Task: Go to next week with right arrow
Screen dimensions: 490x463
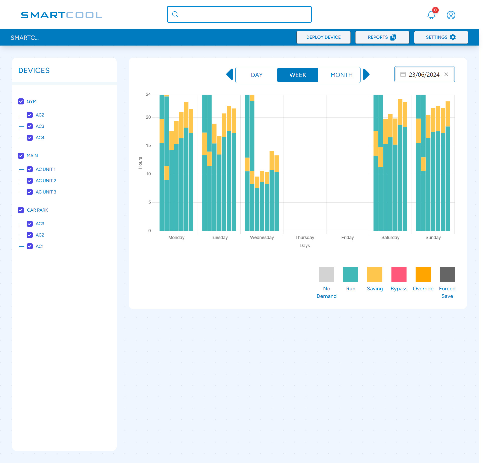Action: 366,74
